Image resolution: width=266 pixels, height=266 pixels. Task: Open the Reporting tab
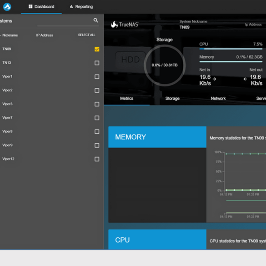81,7
